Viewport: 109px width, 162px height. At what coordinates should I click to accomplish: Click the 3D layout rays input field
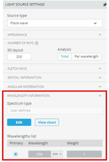pos(19,56)
